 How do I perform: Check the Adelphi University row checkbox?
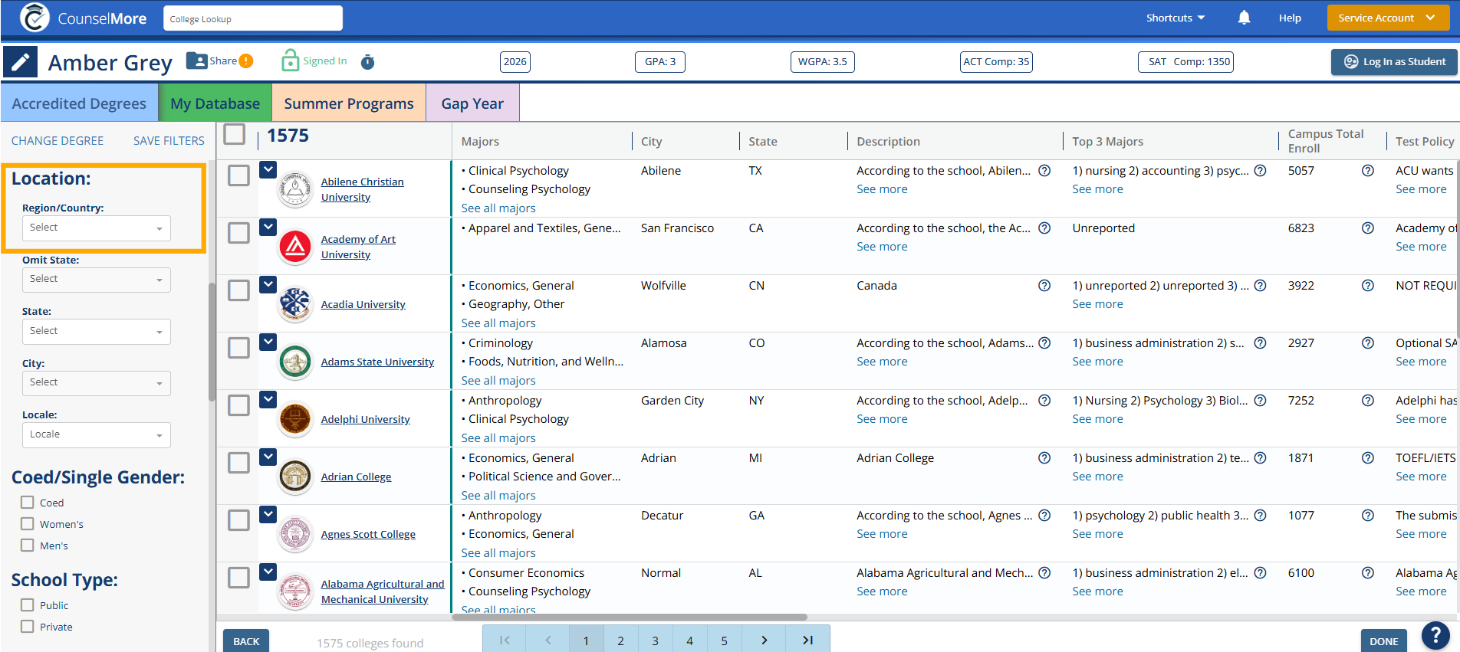pyautogui.click(x=239, y=405)
